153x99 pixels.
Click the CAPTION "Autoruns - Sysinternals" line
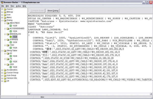tap(70, 21)
